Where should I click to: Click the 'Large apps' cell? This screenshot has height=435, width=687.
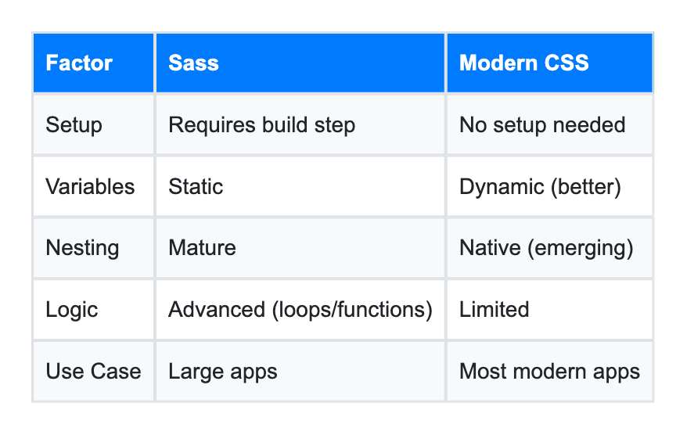tap(300, 372)
